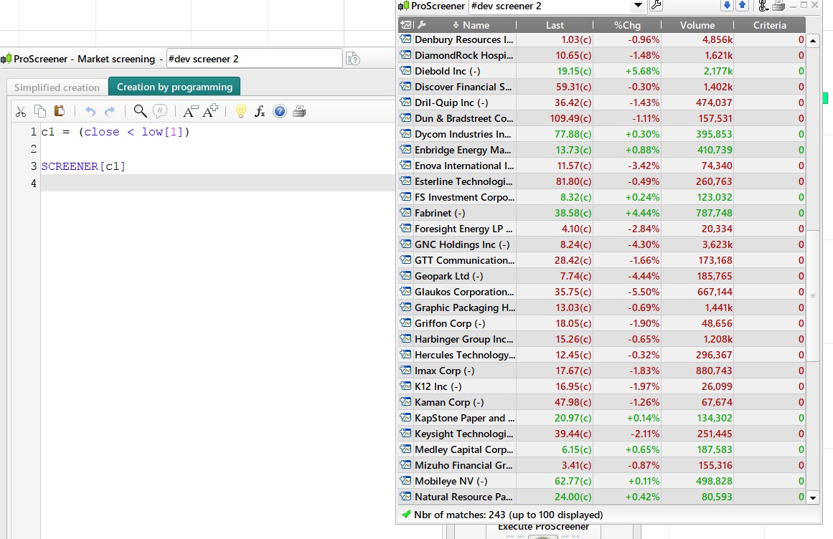
Task: Select the Discover Financial S... row
Action: click(x=602, y=87)
